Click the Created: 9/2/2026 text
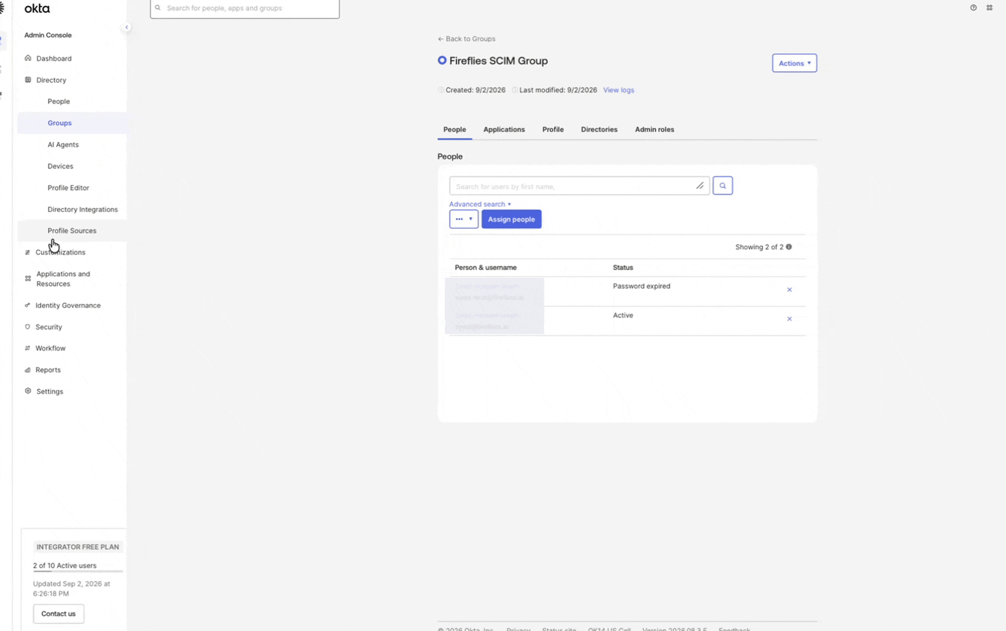Image resolution: width=1006 pixels, height=631 pixels. [475, 90]
